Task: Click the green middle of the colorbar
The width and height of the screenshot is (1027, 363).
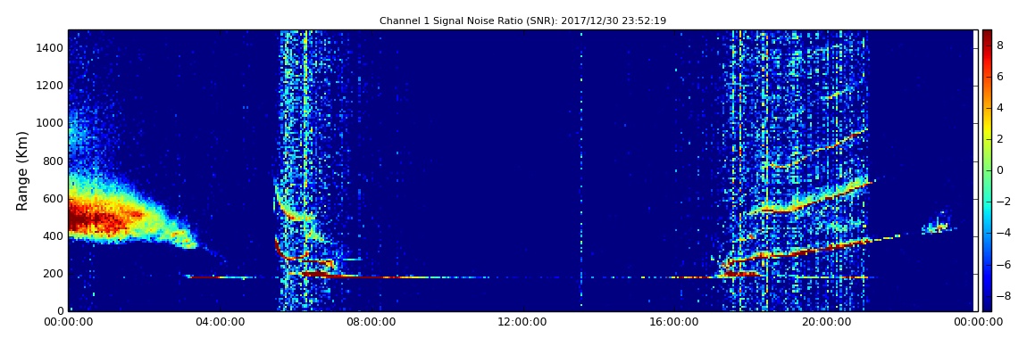Action: pyautogui.click(x=987, y=170)
